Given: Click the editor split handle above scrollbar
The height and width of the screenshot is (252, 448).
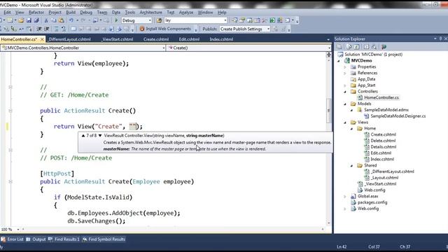Looking at the screenshot, I should click(328, 55).
